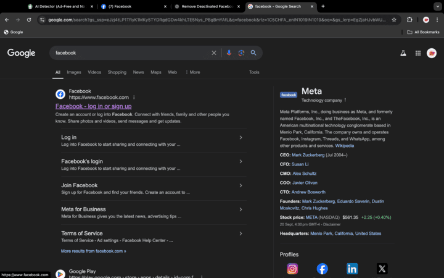The image size is (444, 278).
Task: Open Search Labs flask icon
Action: pos(403,53)
